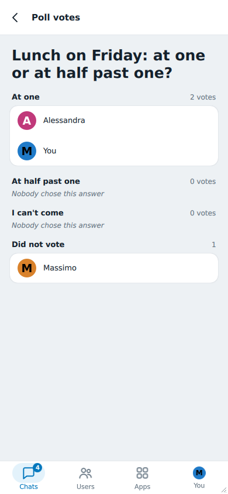Go back using the arrow icon

15,18
